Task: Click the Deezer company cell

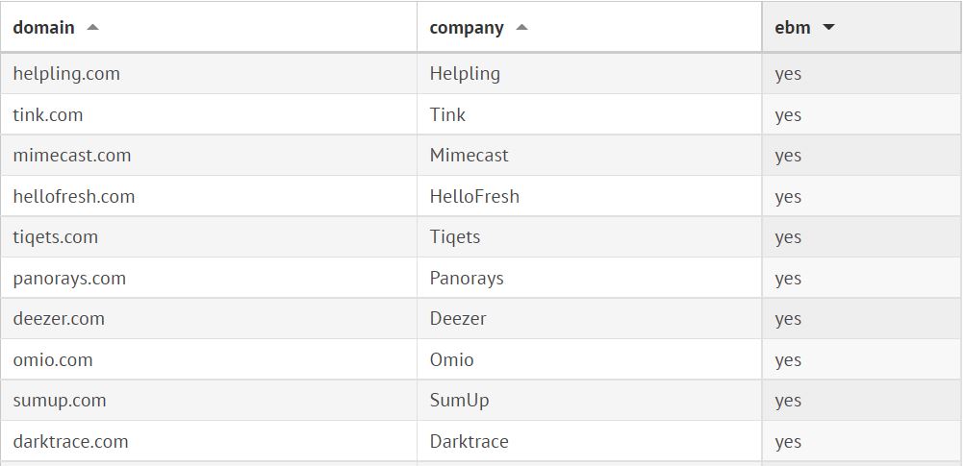Action: pos(458,319)
